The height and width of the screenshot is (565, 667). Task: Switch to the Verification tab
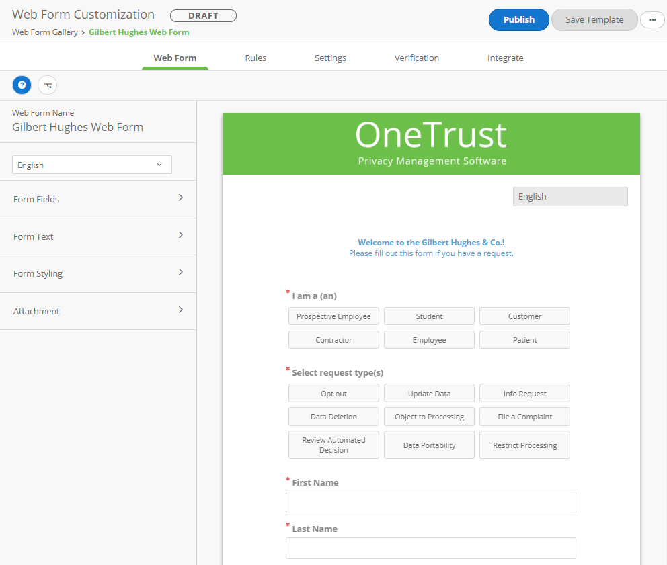[x=417, y=58]
